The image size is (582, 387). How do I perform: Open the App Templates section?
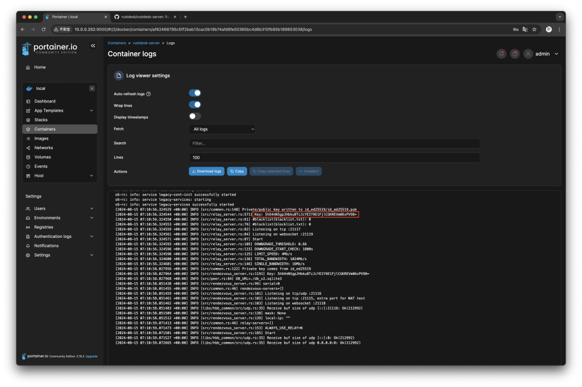(x=48, y=110)
